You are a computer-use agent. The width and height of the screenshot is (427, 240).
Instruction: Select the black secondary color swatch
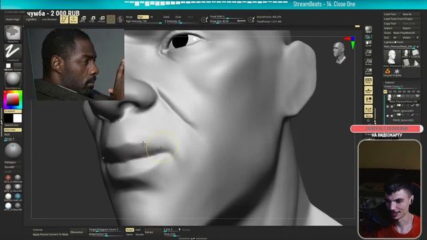[8, 119]
